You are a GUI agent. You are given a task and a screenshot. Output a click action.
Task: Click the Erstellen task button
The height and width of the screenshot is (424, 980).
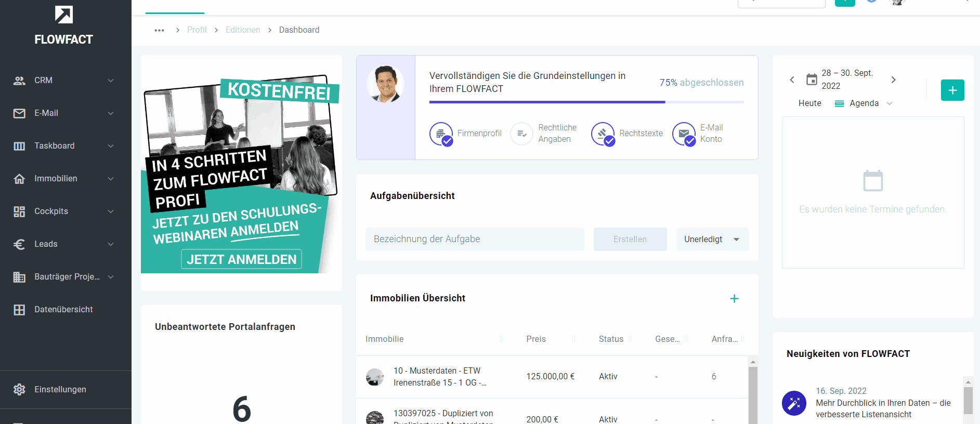[630, 239]
